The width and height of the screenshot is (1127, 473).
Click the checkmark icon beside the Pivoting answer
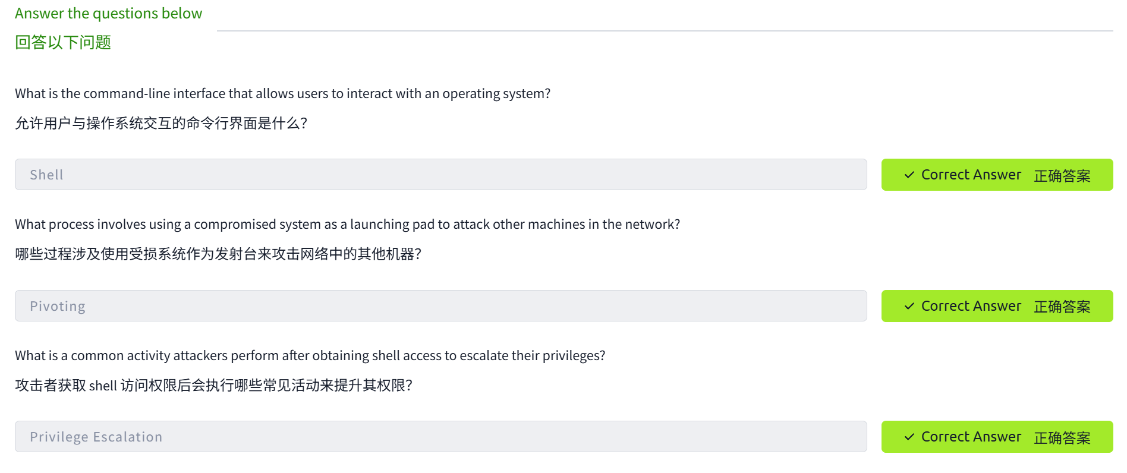point(909,306)
